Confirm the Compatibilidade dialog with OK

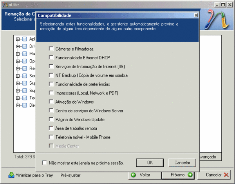(x=150, y=163)
